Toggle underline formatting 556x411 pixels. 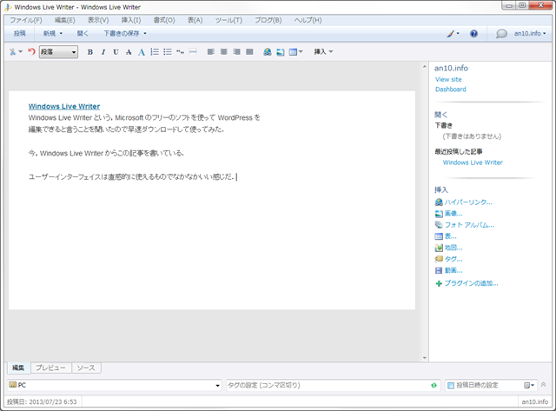coord(116,52)
